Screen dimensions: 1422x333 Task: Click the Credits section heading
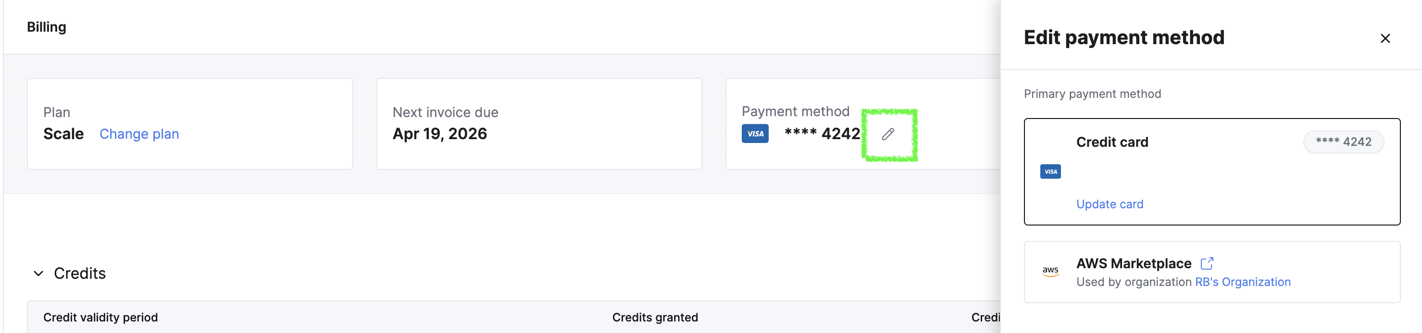click(x=79, y=274)
